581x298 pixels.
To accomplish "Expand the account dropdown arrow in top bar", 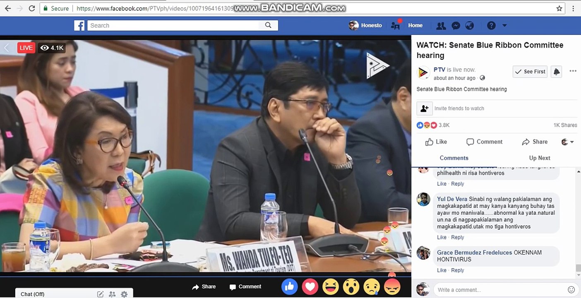I will coord(504,25).
